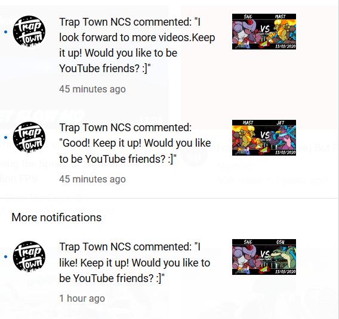Open the "I look forward to more videos" notification
The height and width of the screenshot is (319, 339).
pos(137,45)
